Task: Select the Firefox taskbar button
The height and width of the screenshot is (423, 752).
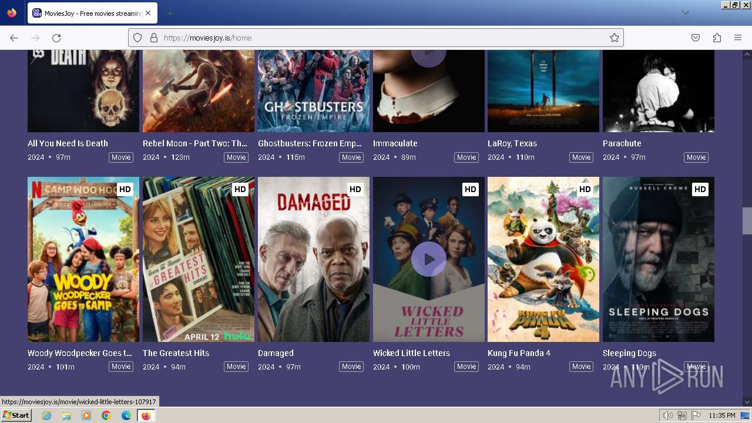Action: click(x=146, y=415)
